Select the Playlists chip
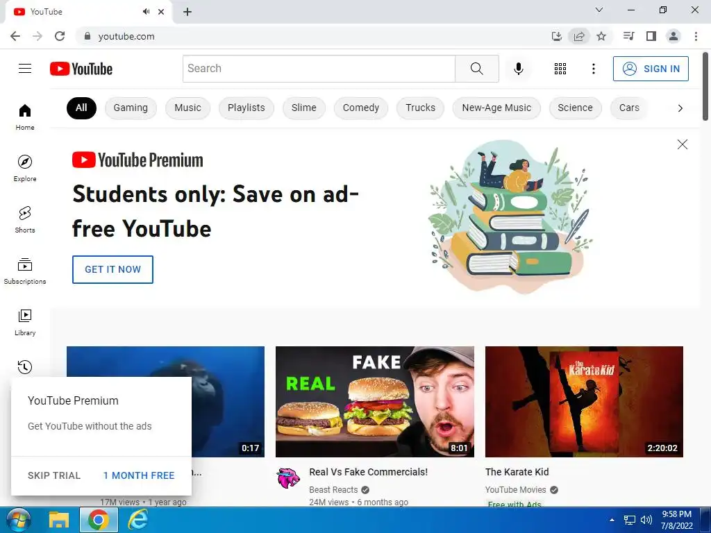Image resolution: width=711 pixels, height=533 pixels. 246,108
